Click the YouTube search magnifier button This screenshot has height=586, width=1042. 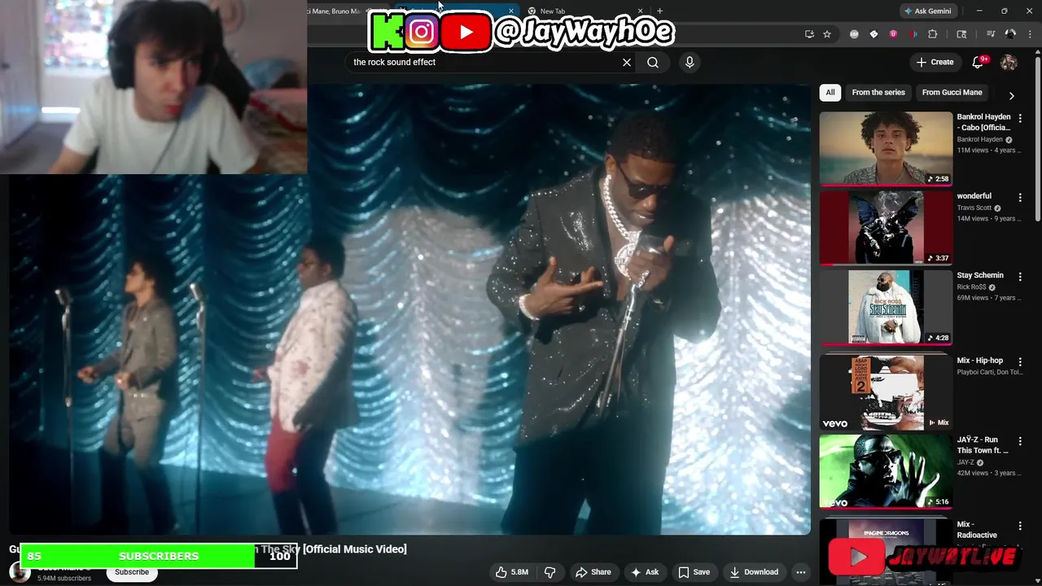click(653, 62)
